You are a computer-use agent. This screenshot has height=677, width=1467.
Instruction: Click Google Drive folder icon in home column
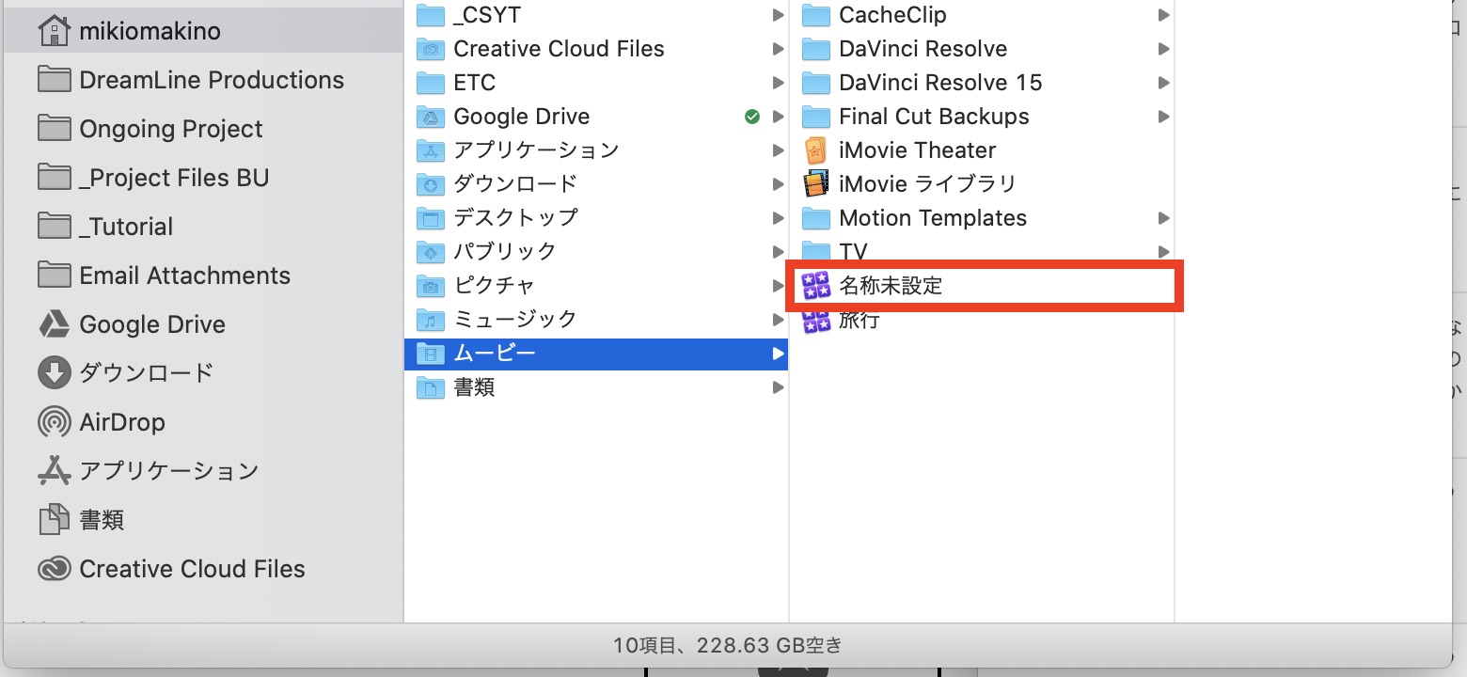click(x=431, y=117)
